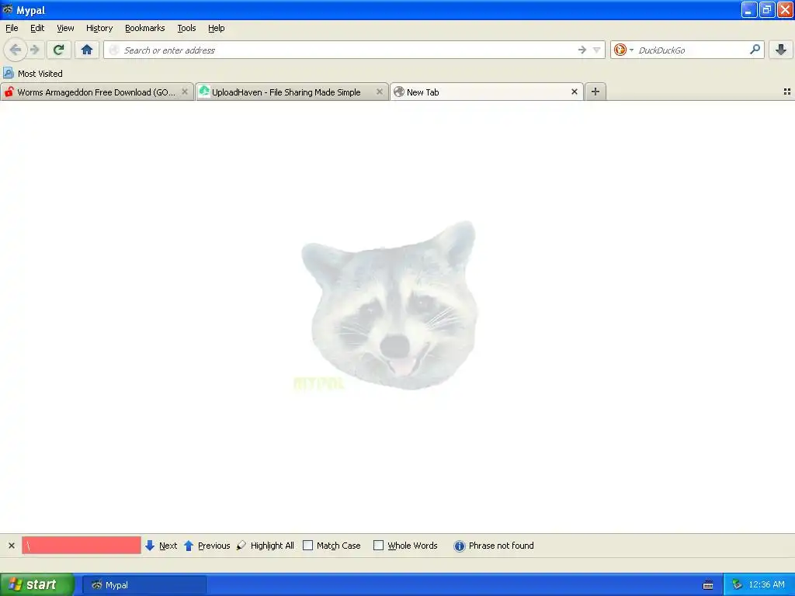Click the 12:36 AM system clock
This screenshot has width=795, height=596.
pyautogui.click(x=766, y=585)
